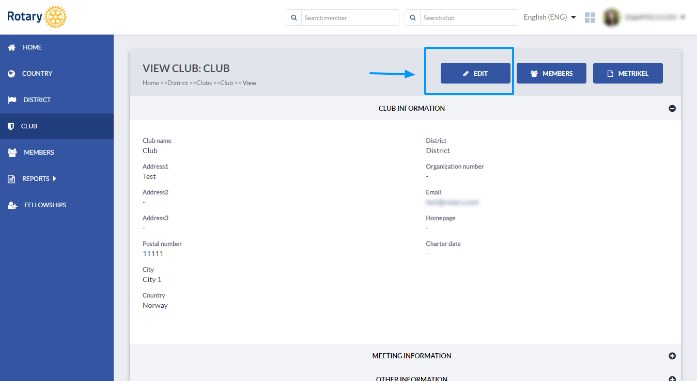This screenshot has width=697, height=381.
Task: Click the user profile avatar
Action: tap(612, 18)
